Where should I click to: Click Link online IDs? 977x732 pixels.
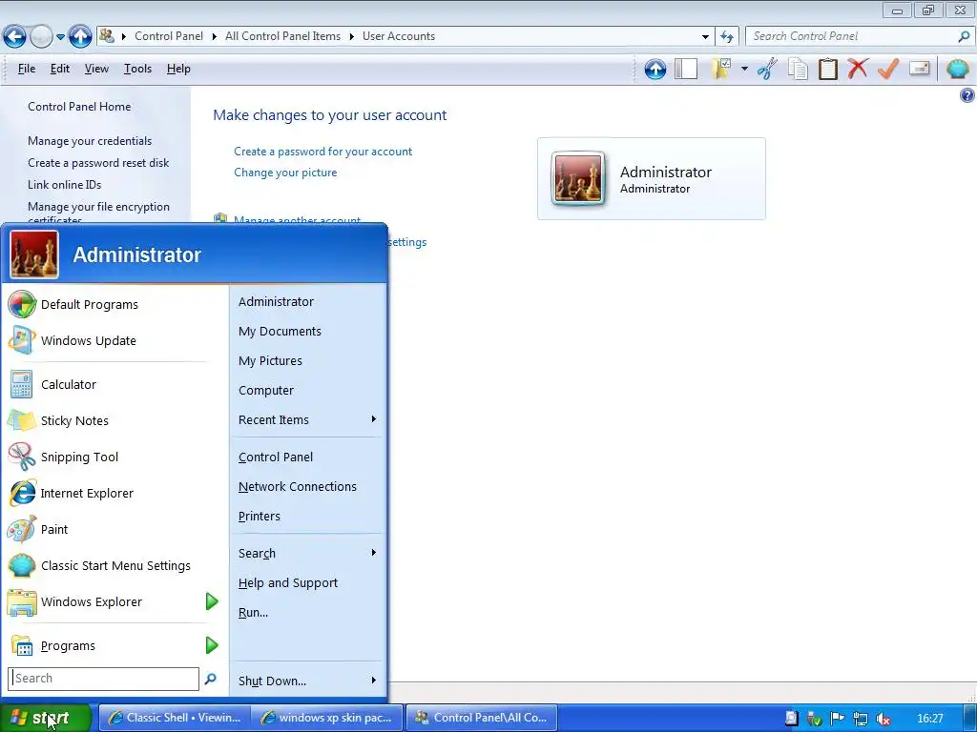pyautogui.click(x=64, y=184)
